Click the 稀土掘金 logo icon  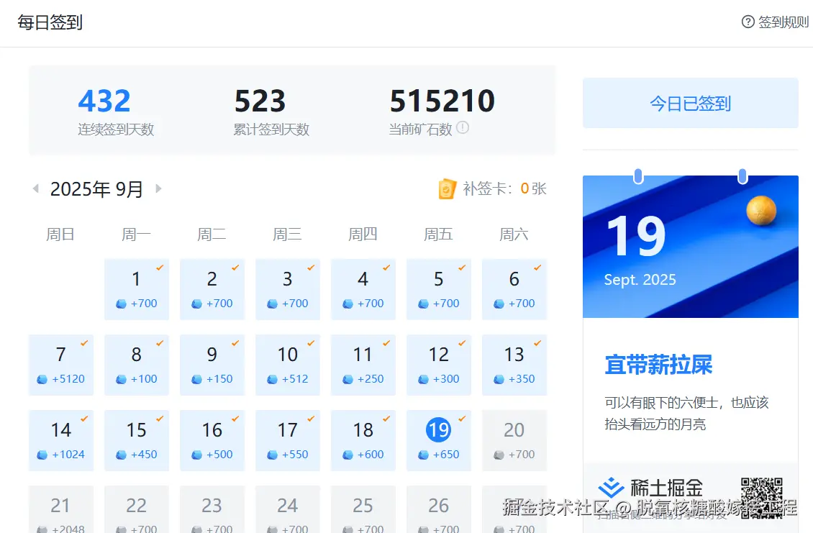[x=611, y=488]
